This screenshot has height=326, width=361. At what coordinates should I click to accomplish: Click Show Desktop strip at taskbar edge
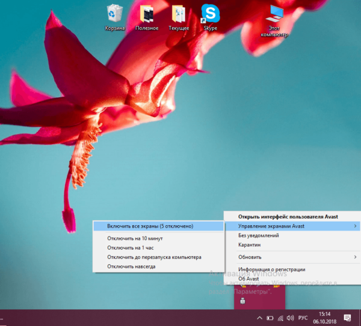coord(360,318)
